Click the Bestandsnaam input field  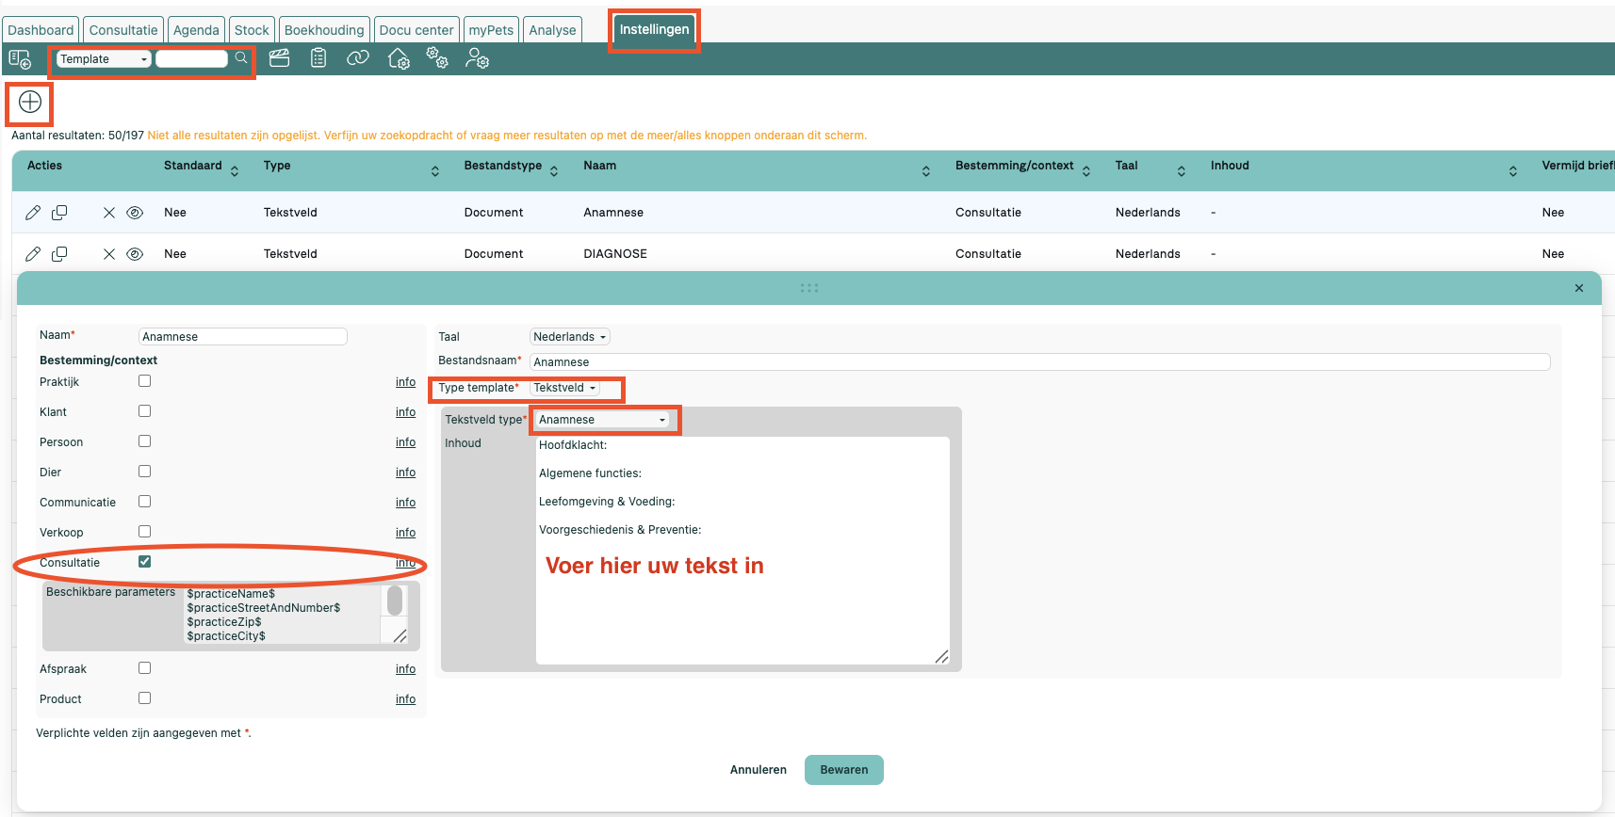(1040, 362)
